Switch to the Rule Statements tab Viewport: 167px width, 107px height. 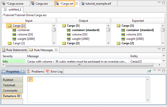coord(15,50)
